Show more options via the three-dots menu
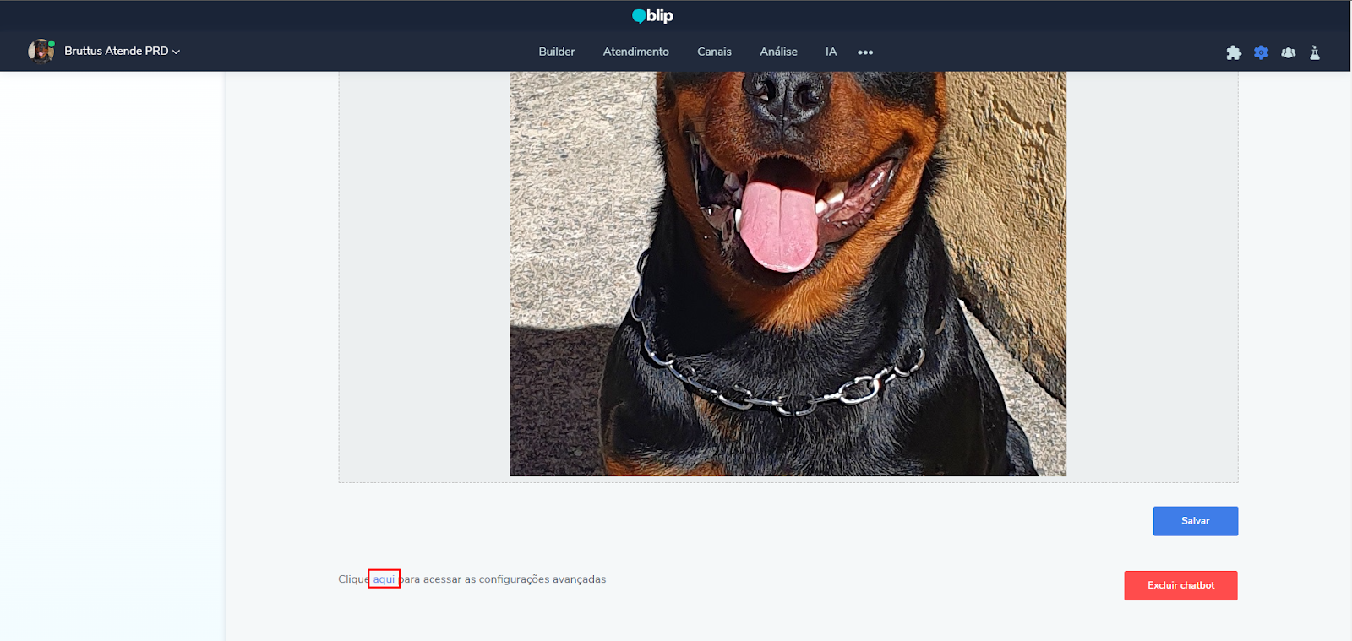The image size is (1352, 641). 865,52
